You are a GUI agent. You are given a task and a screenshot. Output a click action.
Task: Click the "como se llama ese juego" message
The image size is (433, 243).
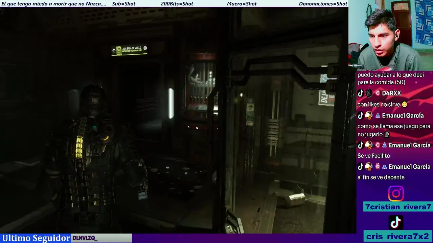click(x=394, y=130)
